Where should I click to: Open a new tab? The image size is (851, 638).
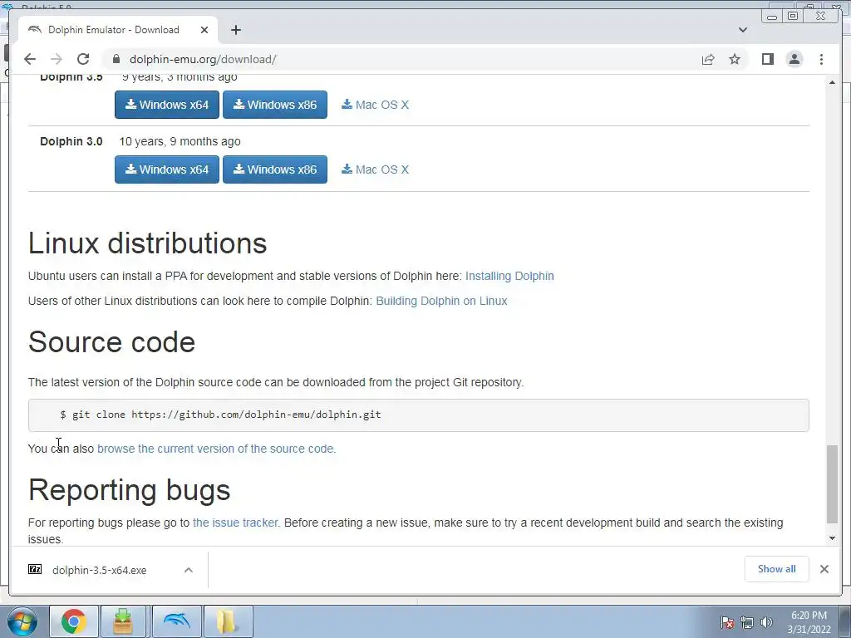coord(235,30)
